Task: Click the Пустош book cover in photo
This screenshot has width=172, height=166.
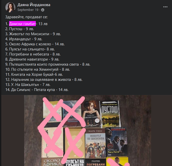Action: (x=110, y=114)
